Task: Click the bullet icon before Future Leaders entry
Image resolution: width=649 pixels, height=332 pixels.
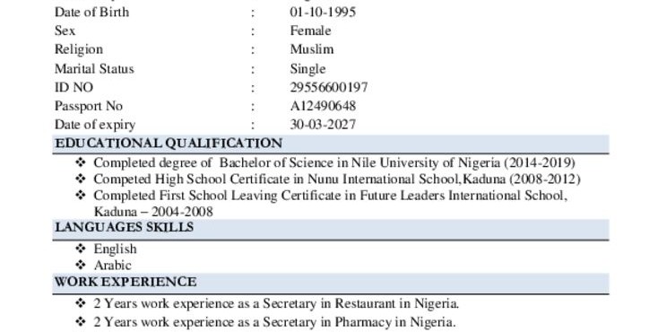Action: click(81, 195)
